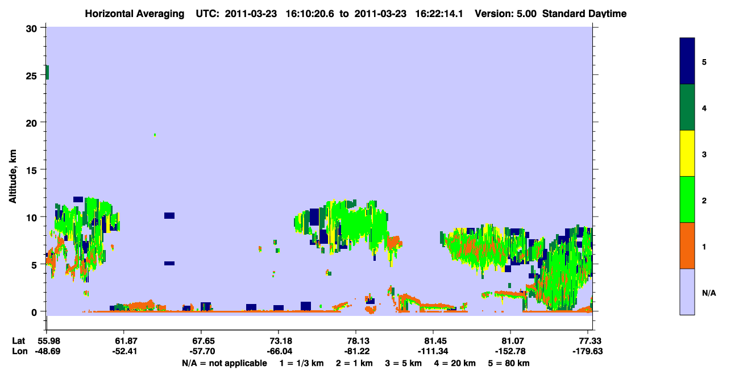
Task: Click the 'Lon' row label
Action: click(19, 351)
